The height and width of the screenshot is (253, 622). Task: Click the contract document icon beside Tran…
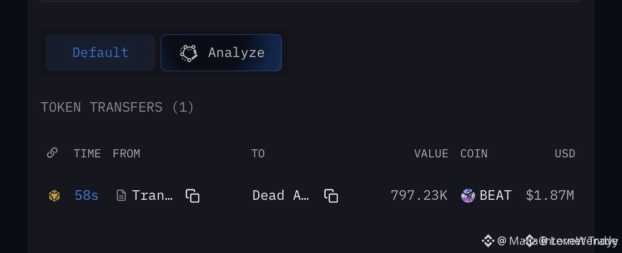point(121,196)
